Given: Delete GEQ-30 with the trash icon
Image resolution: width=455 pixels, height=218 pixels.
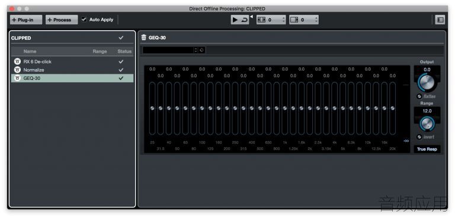Looking at the screenshot, I should point(143,37).
